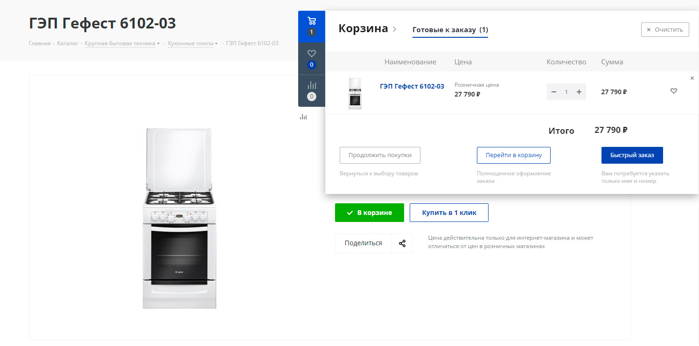The height and width of the screenshot is (346, 699).
Task: Click the Розничная цена label
Action: [476, 85]
